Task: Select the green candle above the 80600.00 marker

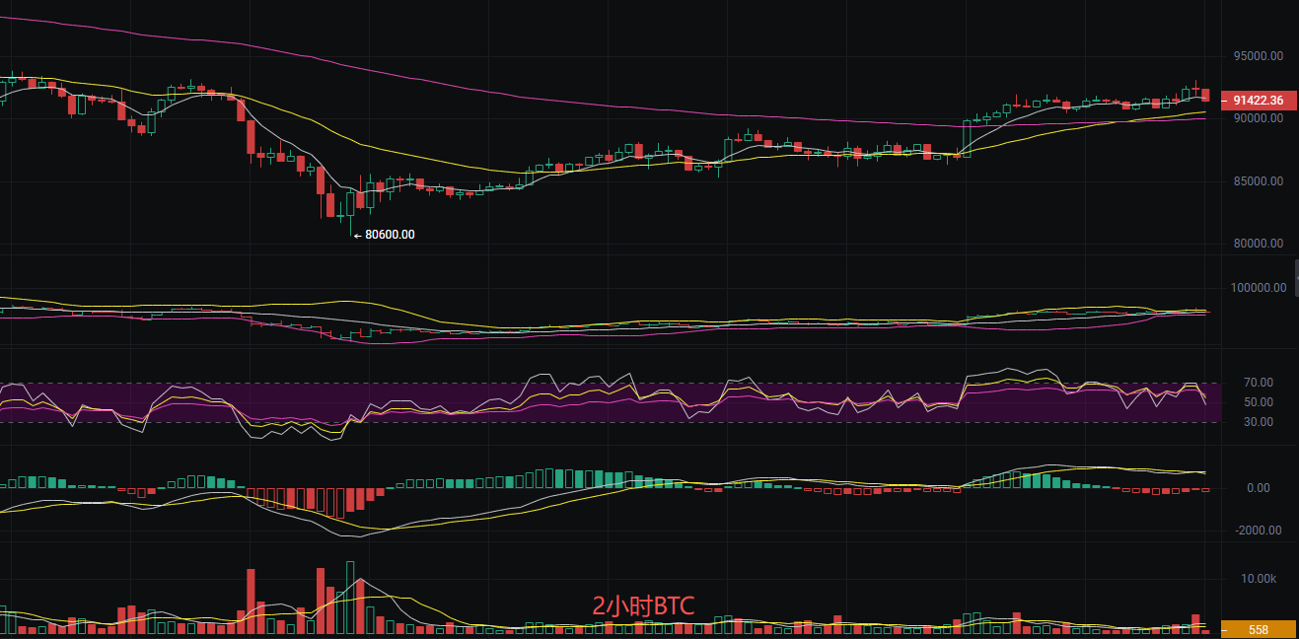Action: tap(351, 203)
